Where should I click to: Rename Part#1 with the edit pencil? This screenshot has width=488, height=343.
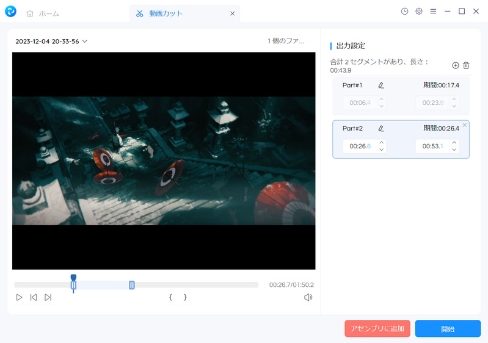click(381, 85)
